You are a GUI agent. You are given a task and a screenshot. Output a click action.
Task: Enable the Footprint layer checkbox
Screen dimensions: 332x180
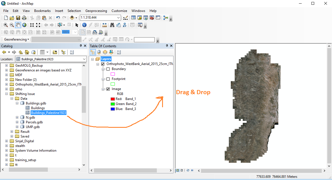(108, 79)
